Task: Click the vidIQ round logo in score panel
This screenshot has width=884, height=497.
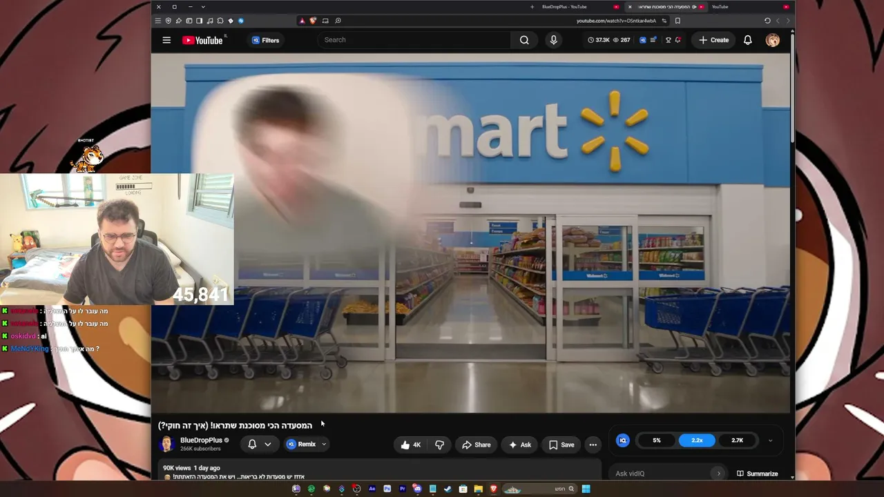Action: click(x=623, y=440)
